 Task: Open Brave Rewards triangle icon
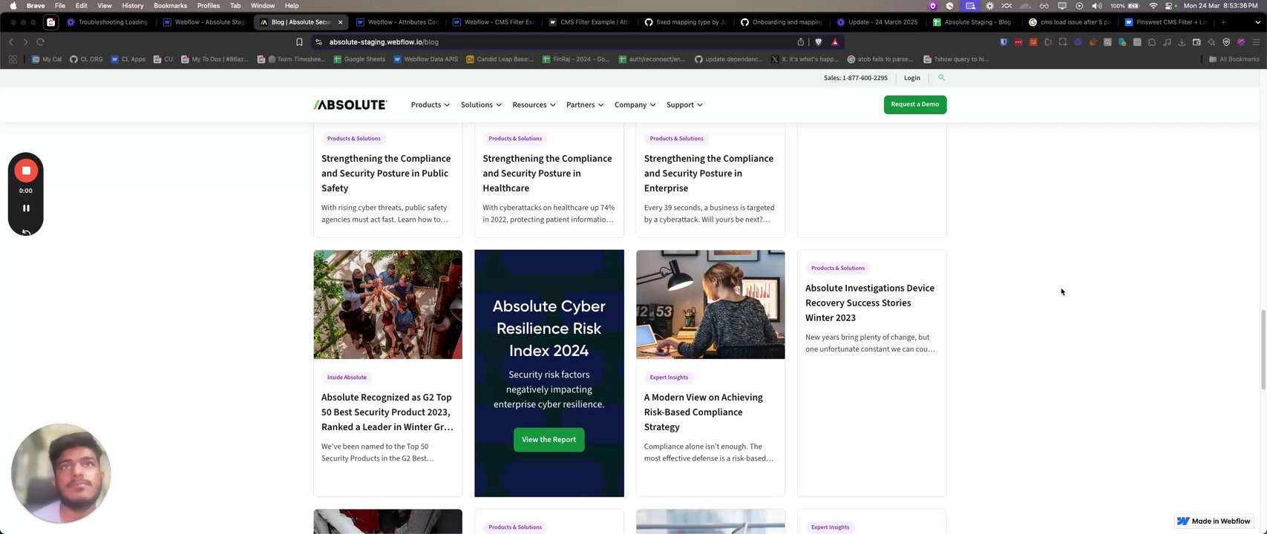[x=835, y=42]
